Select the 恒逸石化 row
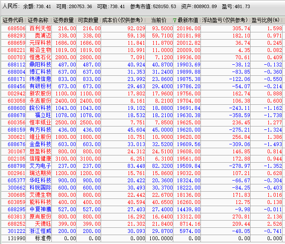This screenshot has height=244, width=285. (141, 57)
